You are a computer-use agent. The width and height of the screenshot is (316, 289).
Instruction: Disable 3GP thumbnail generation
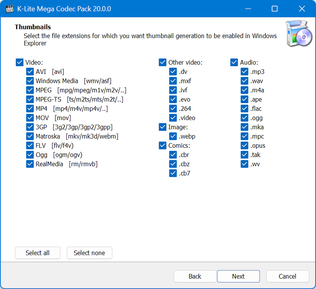pos(30,127)
